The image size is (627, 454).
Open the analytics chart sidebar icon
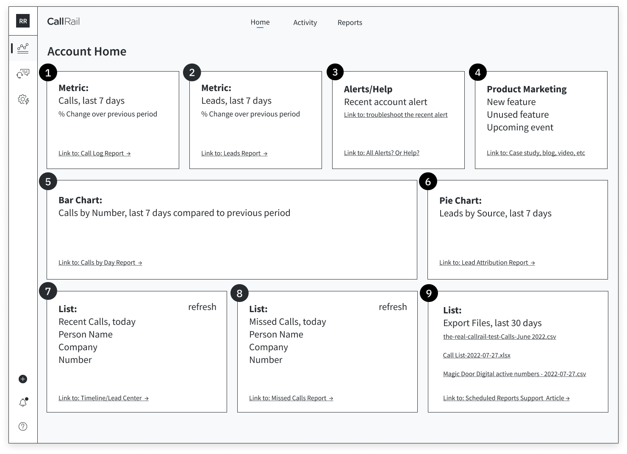23,48
